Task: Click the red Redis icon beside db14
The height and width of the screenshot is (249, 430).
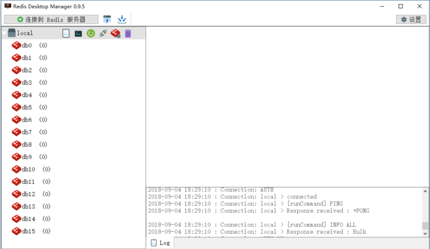Action: (x=17, y=219)
